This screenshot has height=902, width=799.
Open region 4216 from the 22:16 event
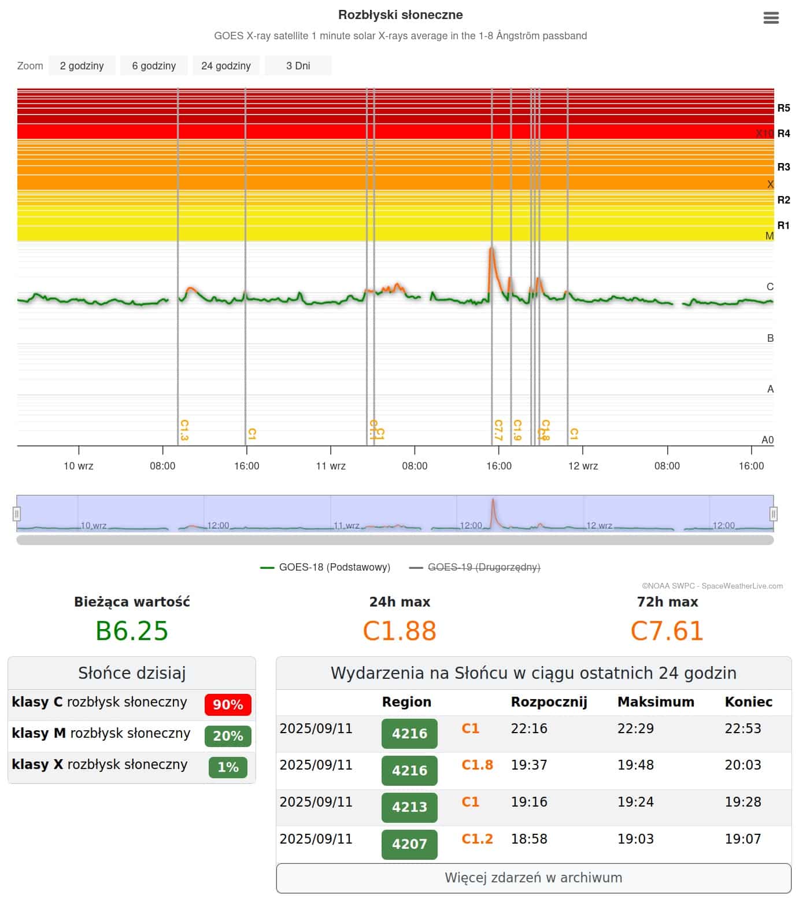coord(409,734)
